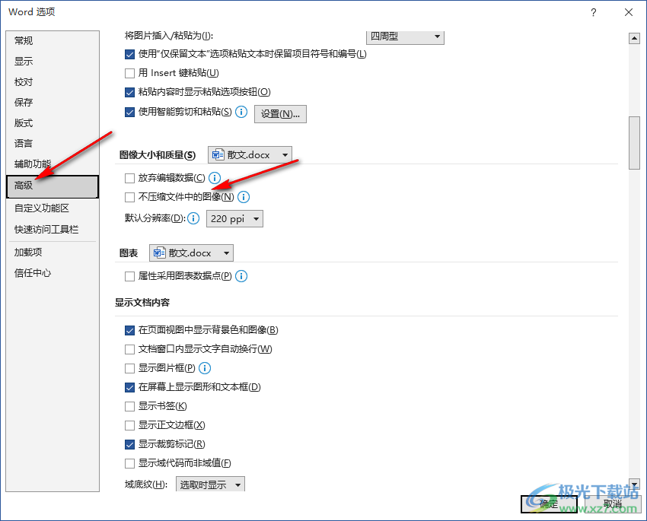Open 信任中心 category

click(x=53, y=273)
